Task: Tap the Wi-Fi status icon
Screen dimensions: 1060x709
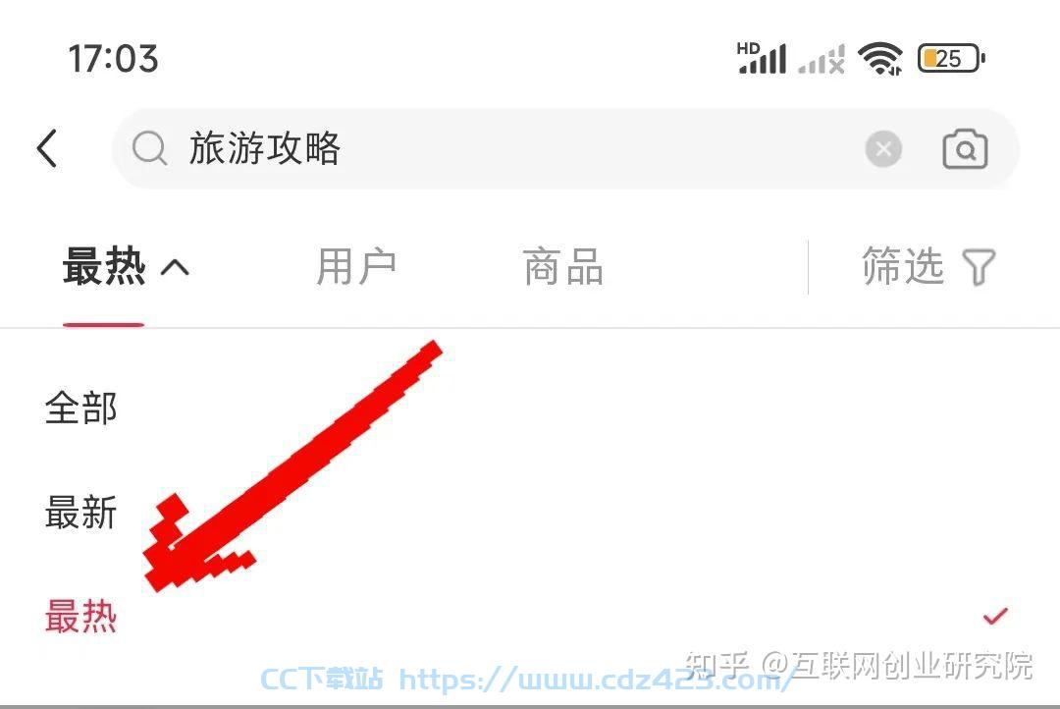Action: point(880,58)
